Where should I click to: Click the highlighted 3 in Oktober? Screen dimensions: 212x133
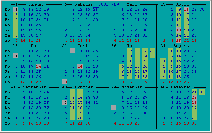point(64,102)
